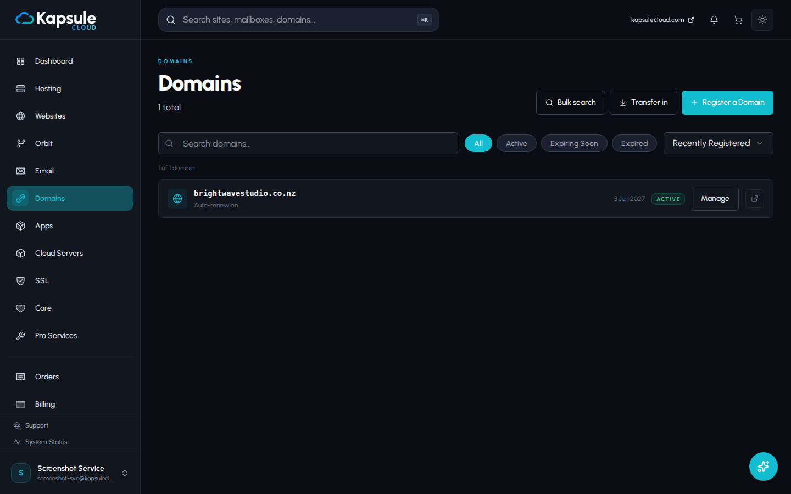Expand the Screenshot Service account switcher
The height and width of the screenshot is (494, 791).
(x=125, y=473)
